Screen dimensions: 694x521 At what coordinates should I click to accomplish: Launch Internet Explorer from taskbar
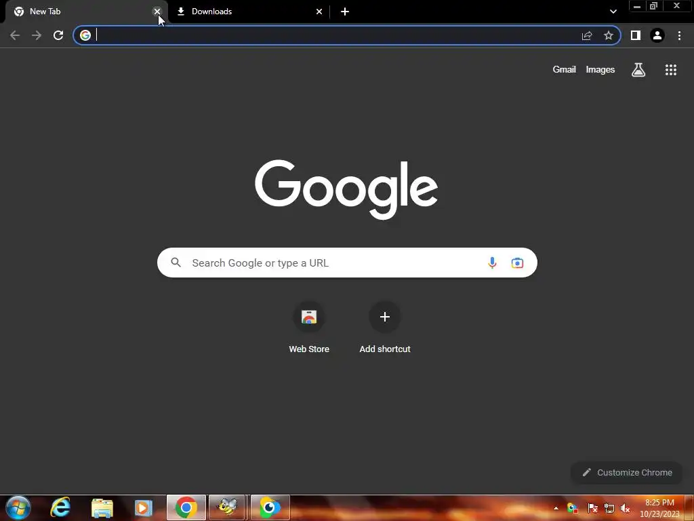(x=60, y=507)
